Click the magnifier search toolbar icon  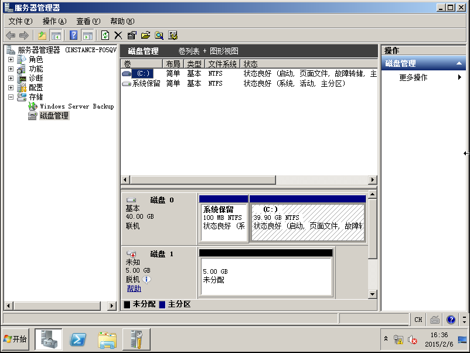click(x=159, y=35)
